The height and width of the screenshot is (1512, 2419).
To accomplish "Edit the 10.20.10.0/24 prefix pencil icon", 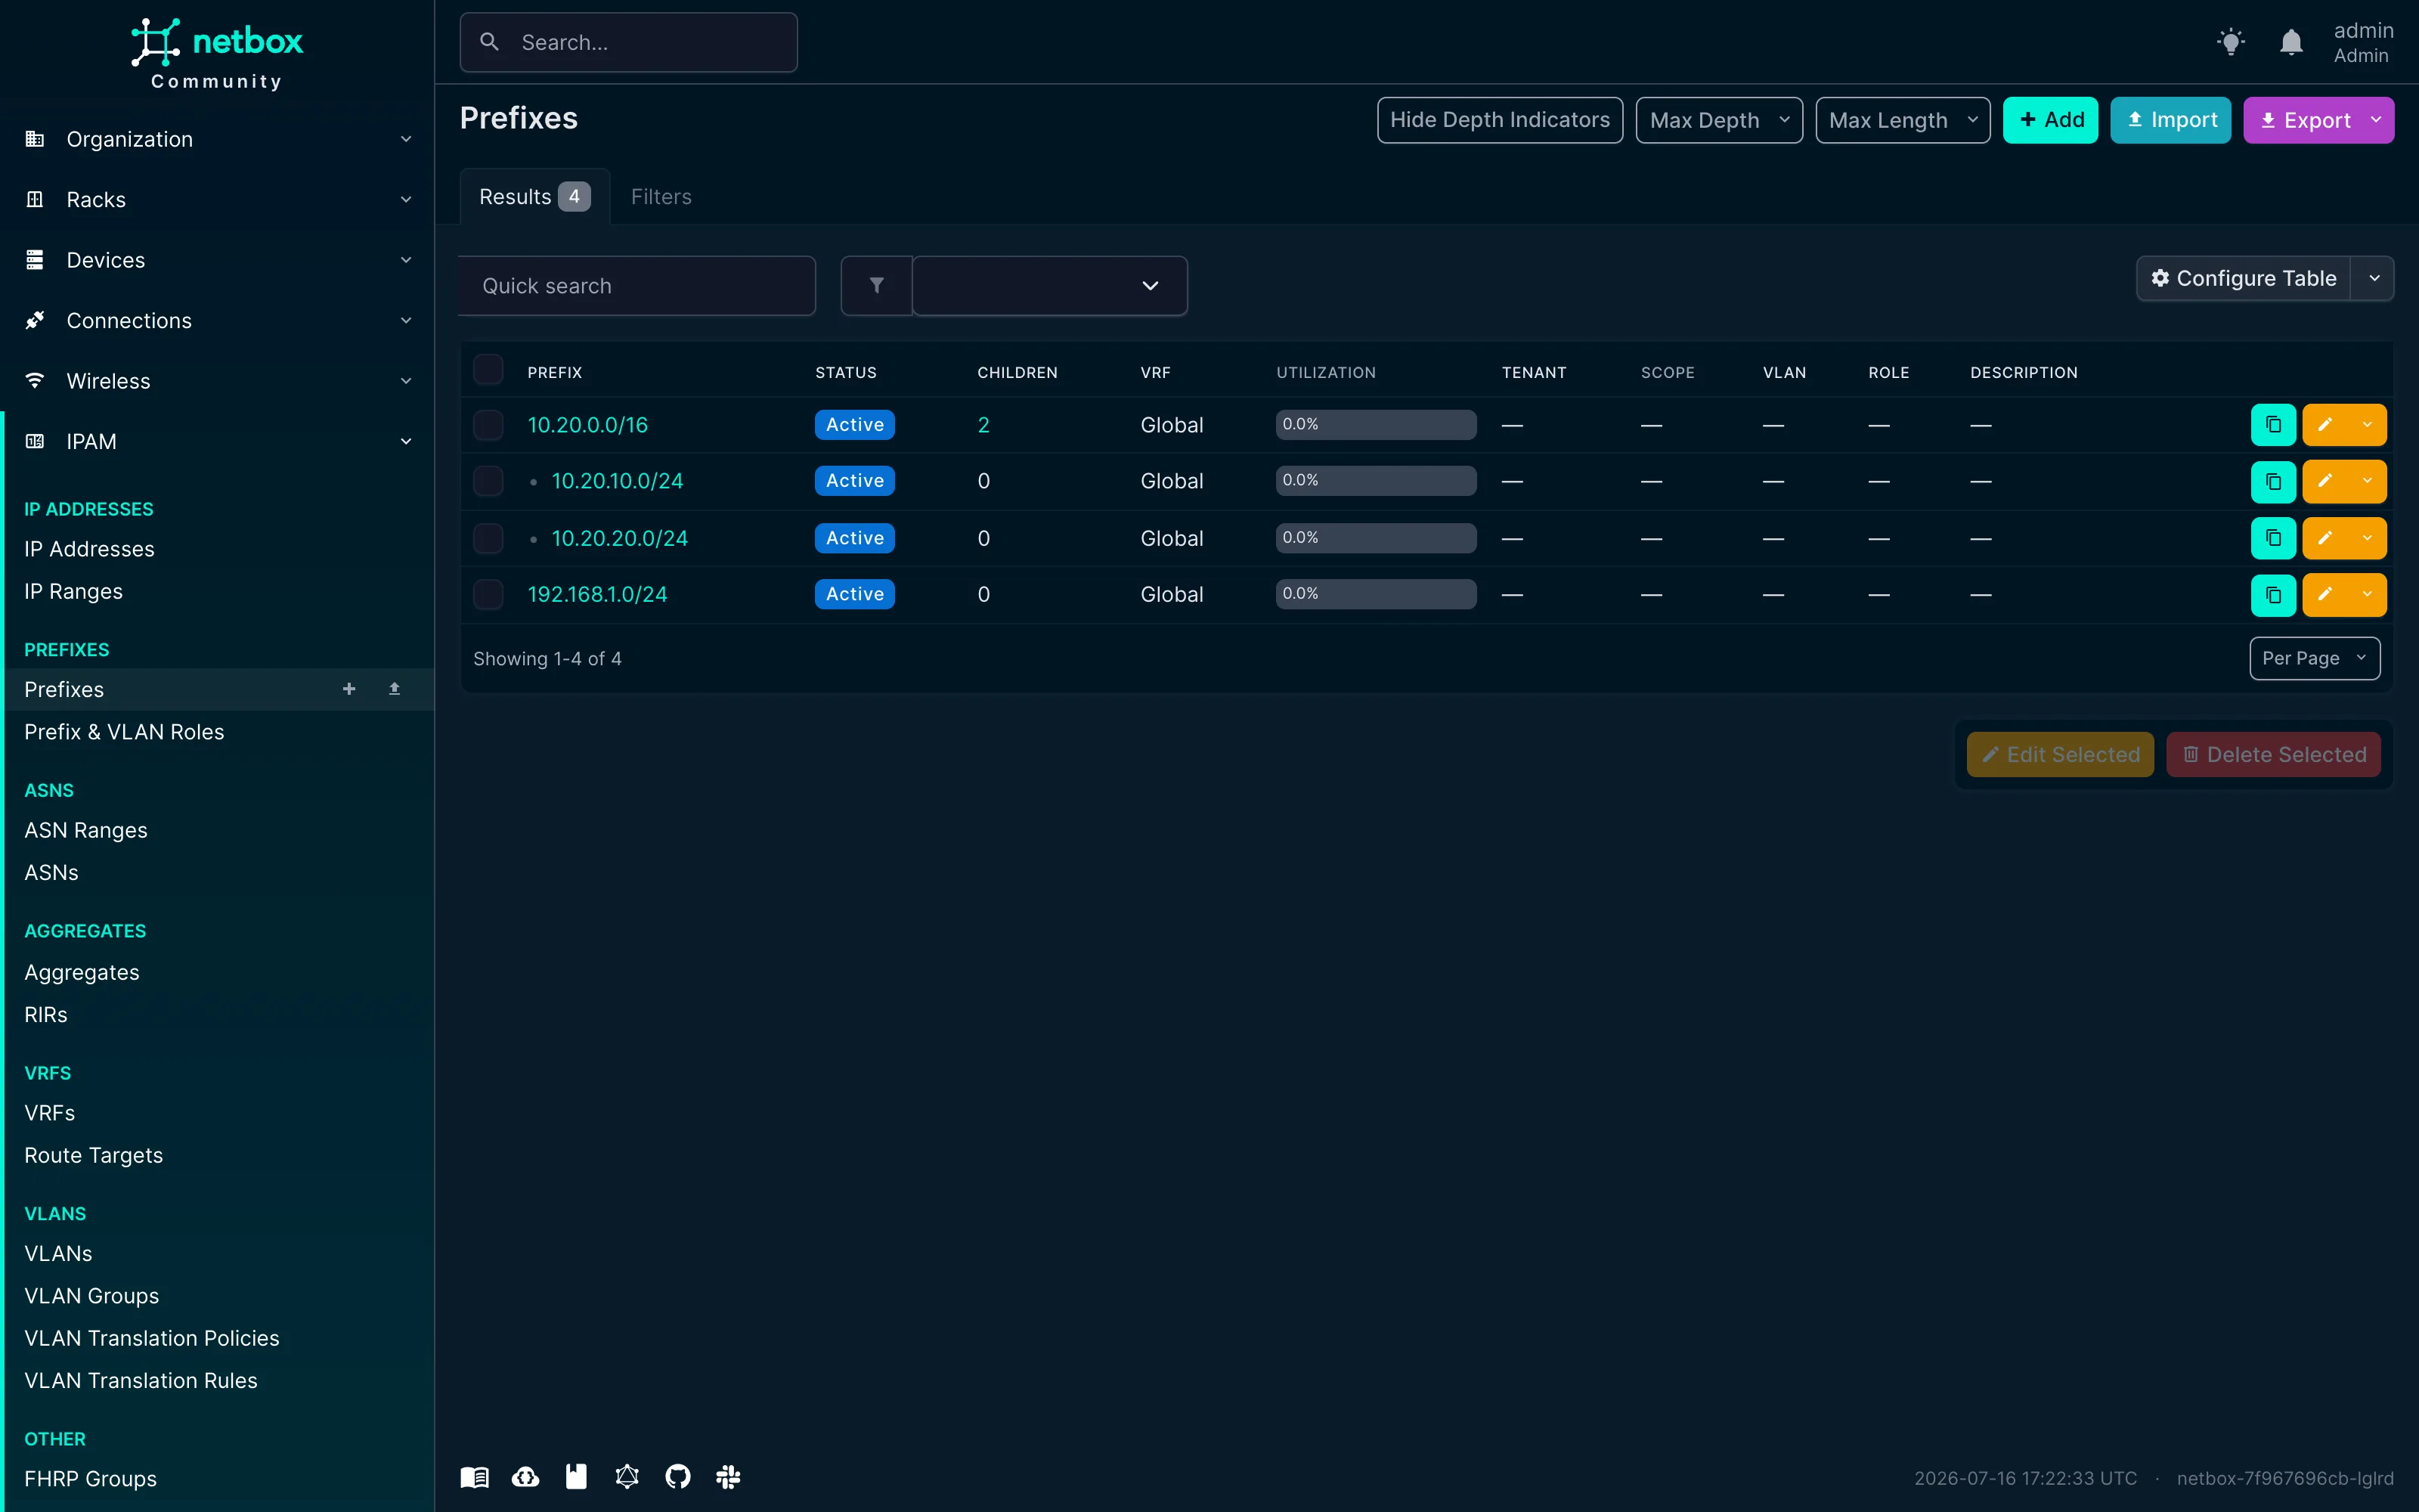I will pyautogui.click(x=2325, y=481).
